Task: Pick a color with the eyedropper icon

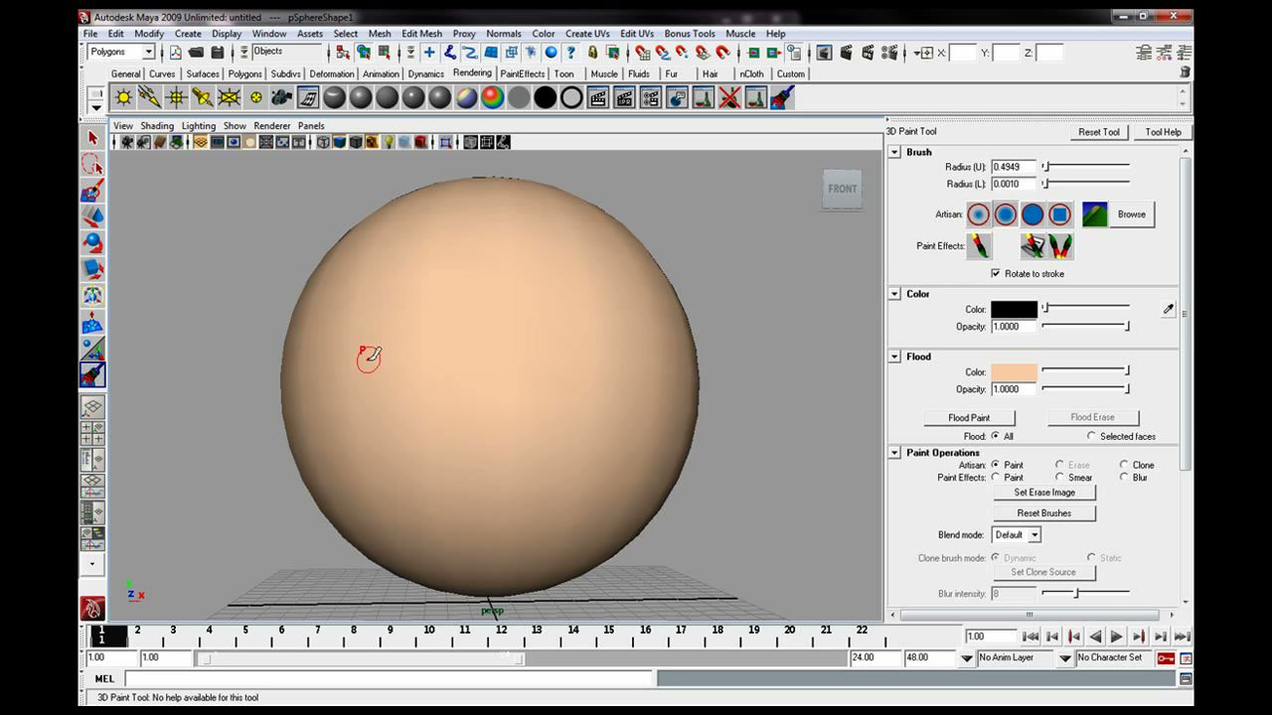Action: pyautogui.click(x=1168, y=310)
